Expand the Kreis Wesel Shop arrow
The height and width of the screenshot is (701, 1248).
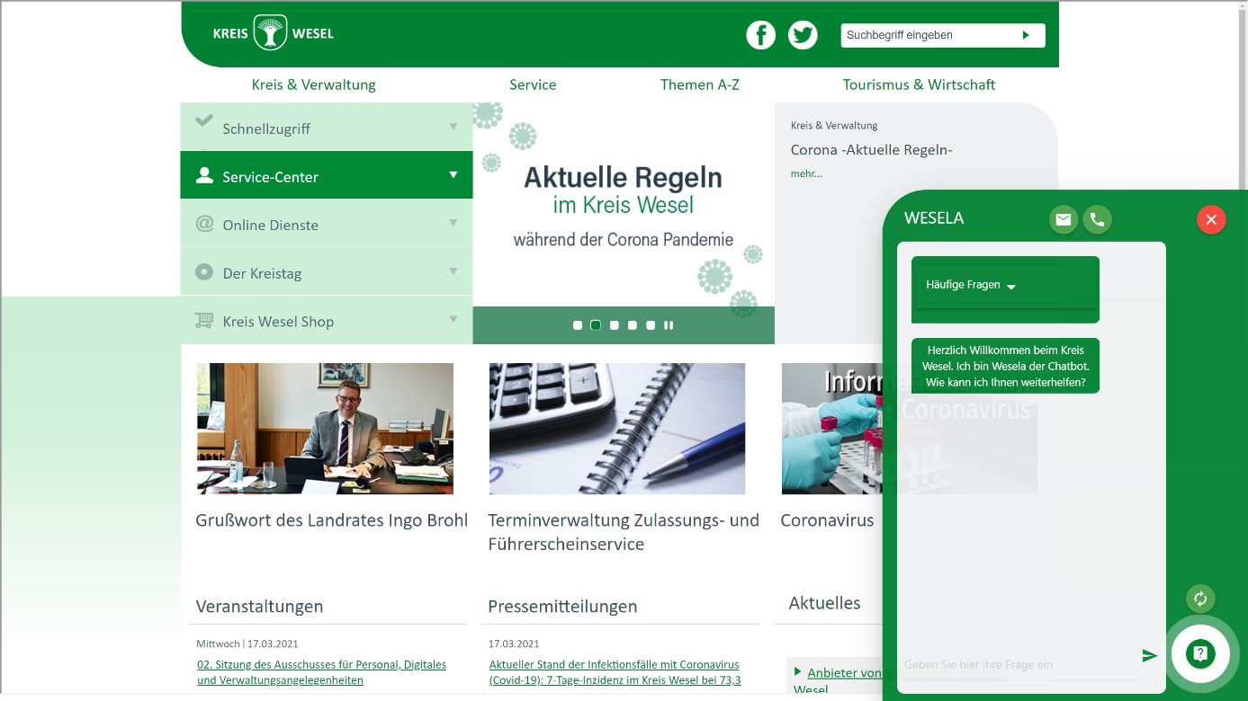453,320
